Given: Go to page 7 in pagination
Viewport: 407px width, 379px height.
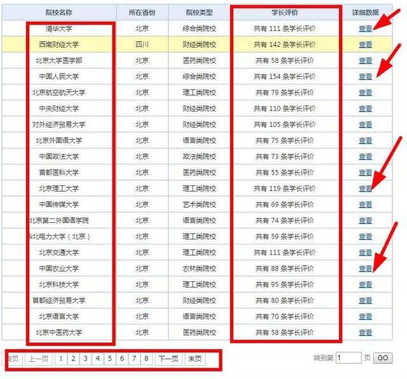Looking at the screenshot, I should (134, 359).
